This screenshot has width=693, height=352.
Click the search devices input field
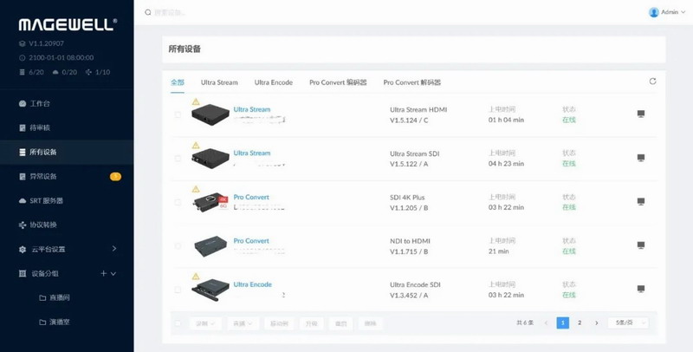coord(260,13)
